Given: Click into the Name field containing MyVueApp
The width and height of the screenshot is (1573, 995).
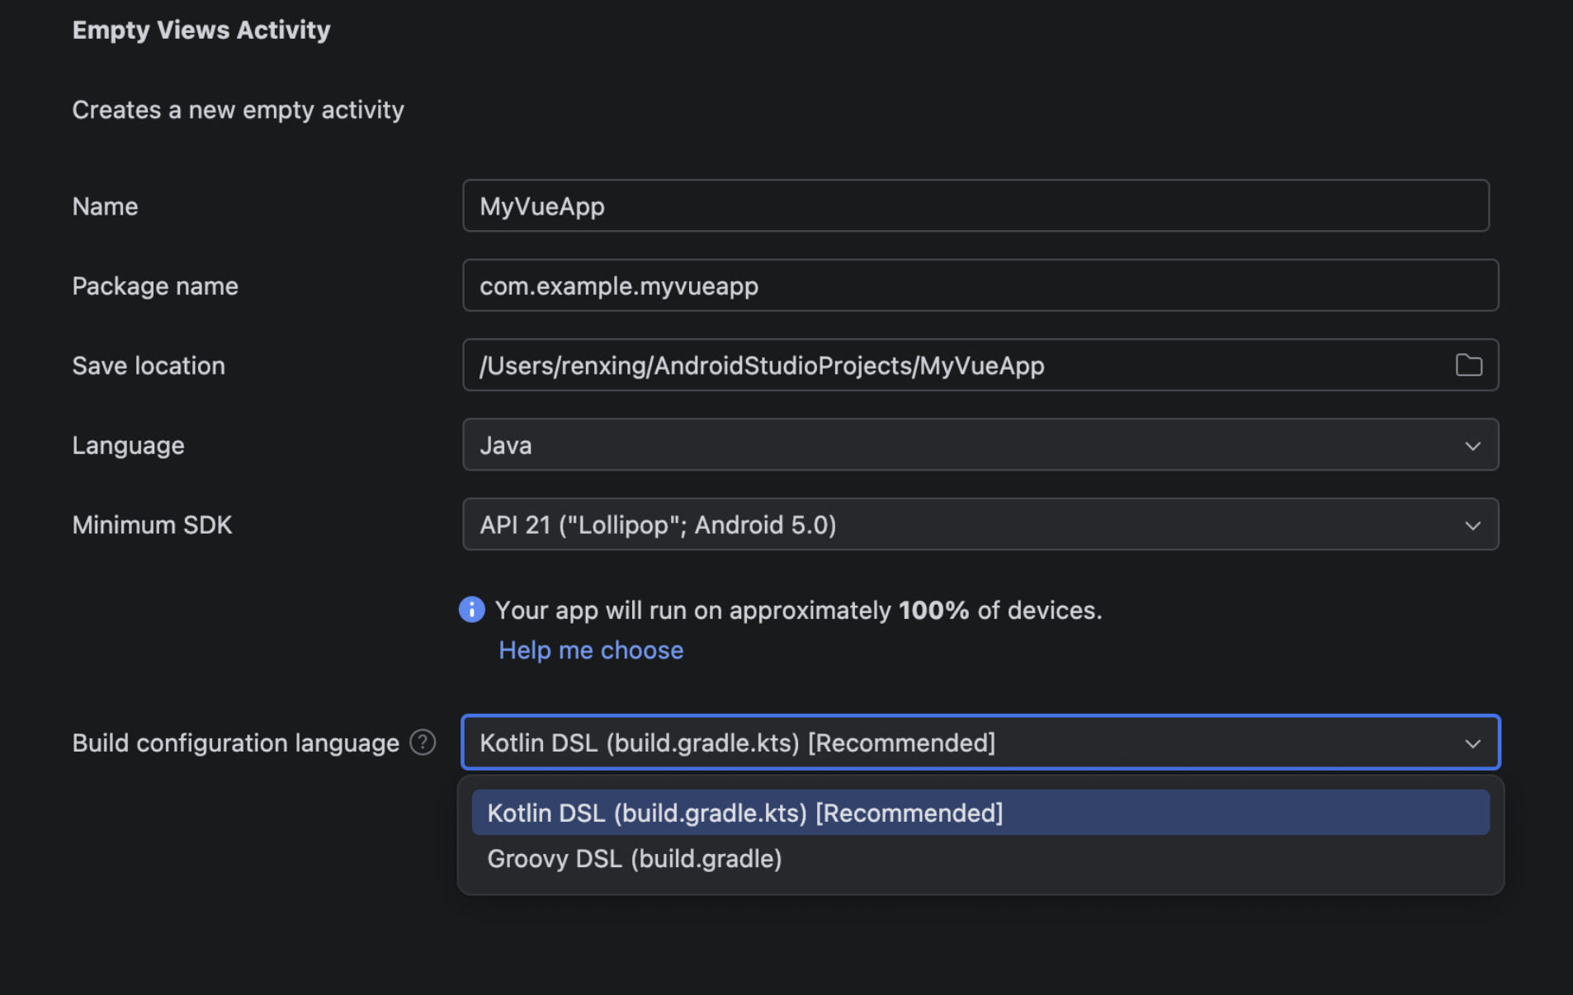Looking at the screenshot, I should [975, 206].
